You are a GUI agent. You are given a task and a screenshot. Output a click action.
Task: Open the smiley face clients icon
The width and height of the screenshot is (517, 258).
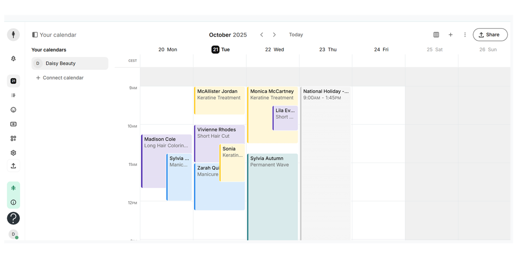[x=13, y=110]
